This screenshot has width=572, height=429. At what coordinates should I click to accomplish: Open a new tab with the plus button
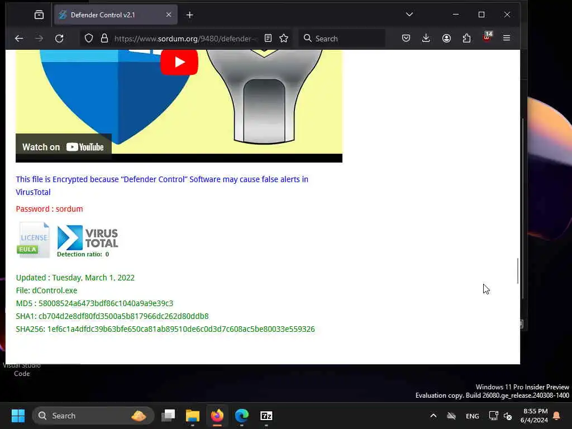pyautogui.click(x=190, y=15)
